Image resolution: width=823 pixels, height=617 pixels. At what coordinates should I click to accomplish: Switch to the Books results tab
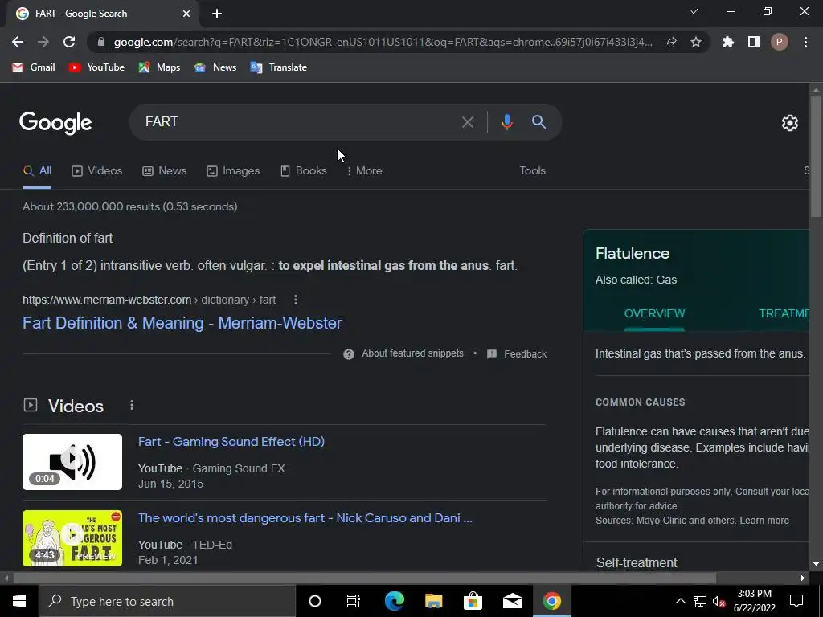303,171
